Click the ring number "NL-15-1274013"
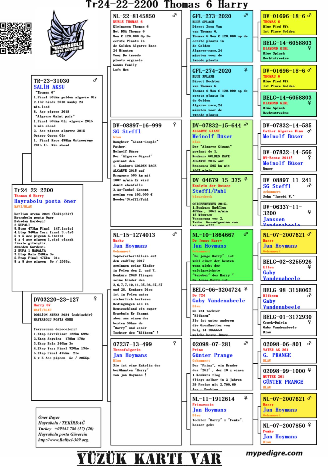 (134, 235)
